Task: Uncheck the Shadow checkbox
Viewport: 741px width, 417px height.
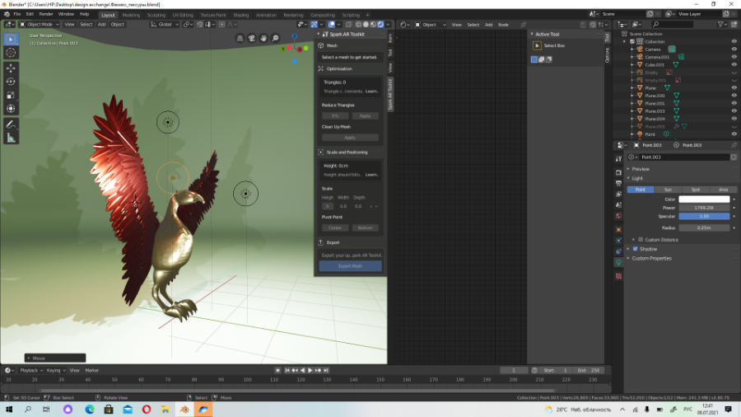Action: (x=635, y=249)
